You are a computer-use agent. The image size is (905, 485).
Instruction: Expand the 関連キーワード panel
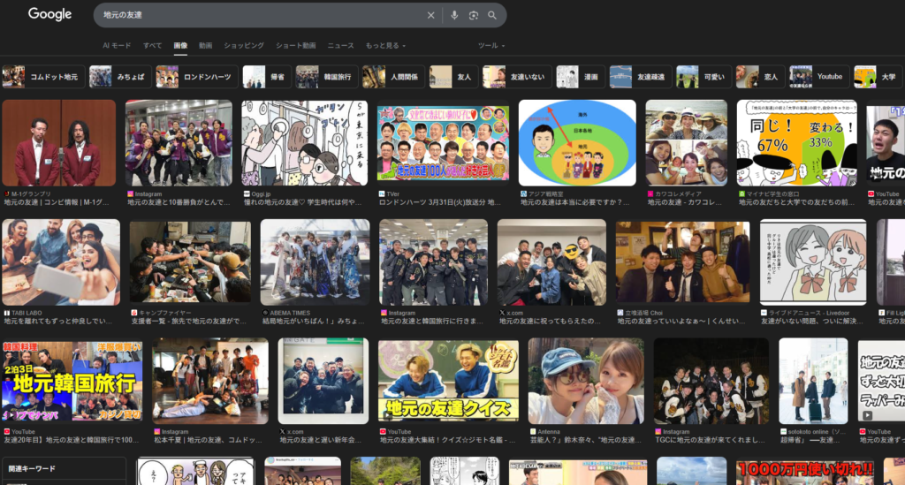click(63, 469)
